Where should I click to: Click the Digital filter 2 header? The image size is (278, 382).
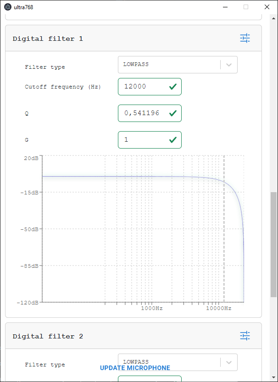click(x=133, y=336)
